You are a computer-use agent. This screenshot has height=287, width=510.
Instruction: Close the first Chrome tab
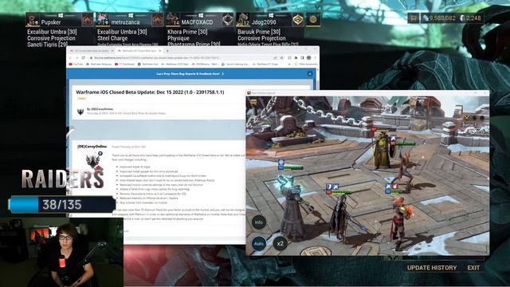click(112, 51)
